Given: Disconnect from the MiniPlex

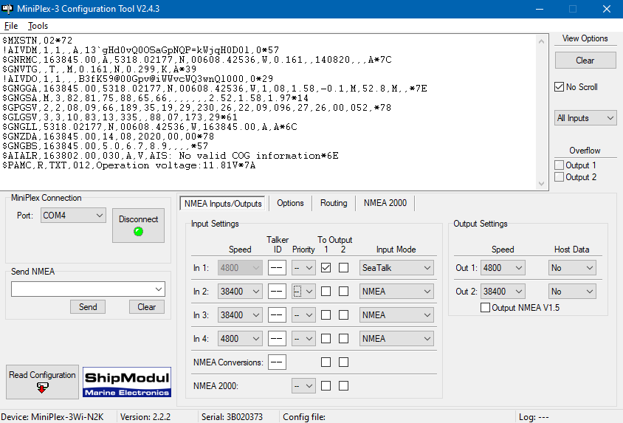Looking at the screenshot, I should (x=138, y=225).
